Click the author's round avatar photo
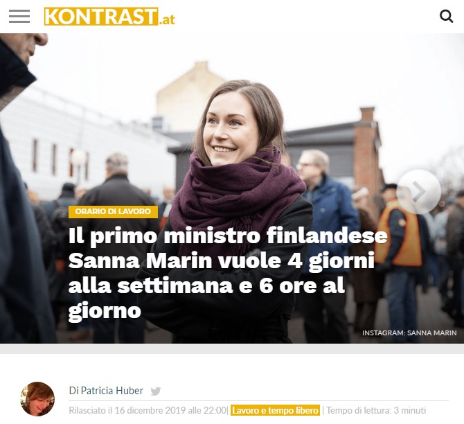 pyautogui.click(x=37, y=399)
